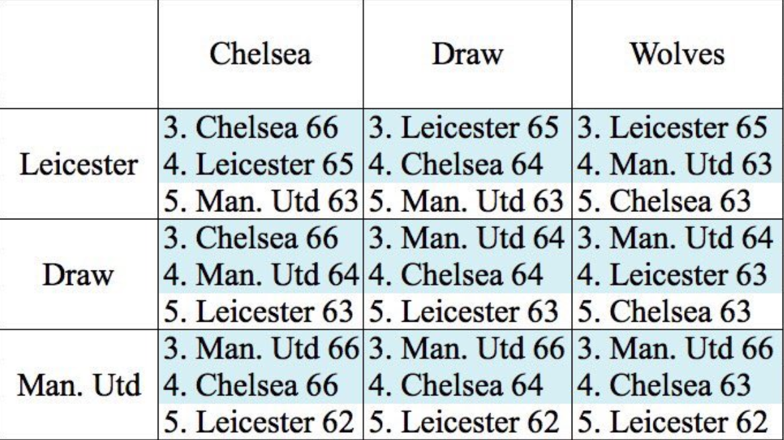The image size is (784, 440).
Task: Select '3. Leicester 65' in Draw column
Action: tap(463, 128)
